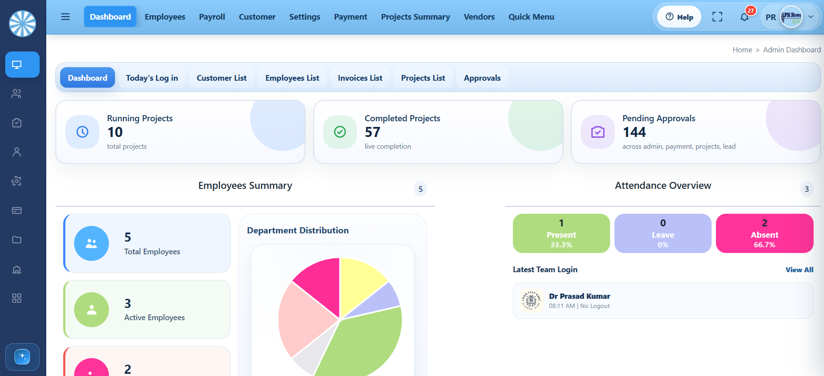824x376 pixels.
Task: Click the check-circle icon on Completed Projects card
Action: (x=340, y=132)
